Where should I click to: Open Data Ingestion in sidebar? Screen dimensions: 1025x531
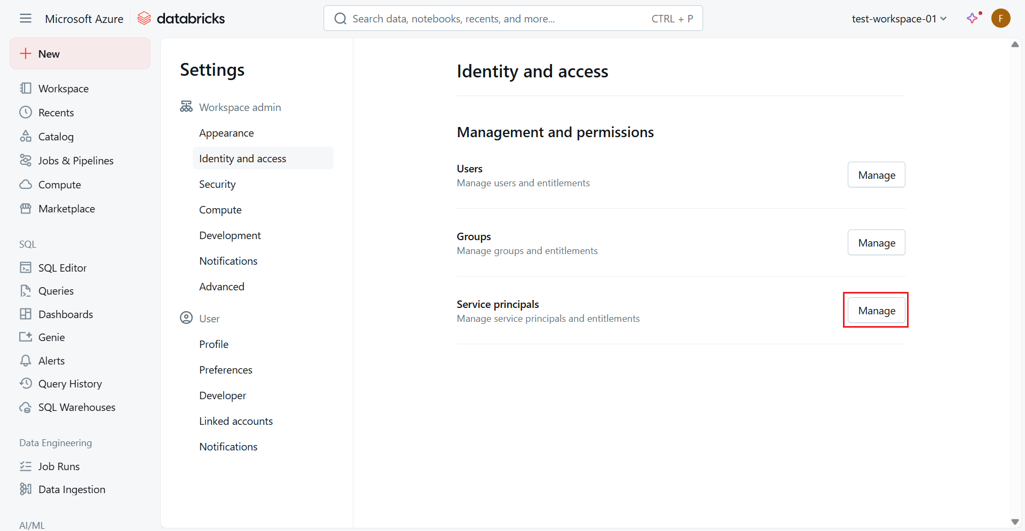(72, 489)
